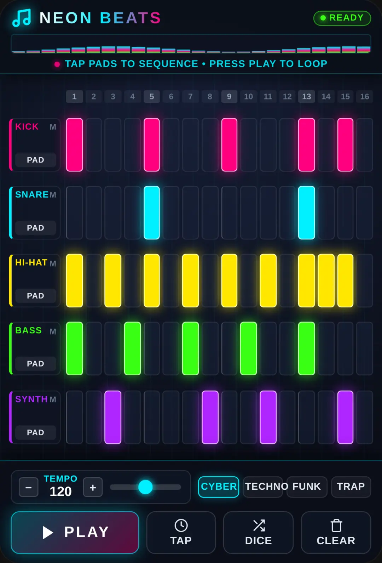This screenshot has width=382, height=563.
Task: Click step number 9 header
Action: [229, 97]
